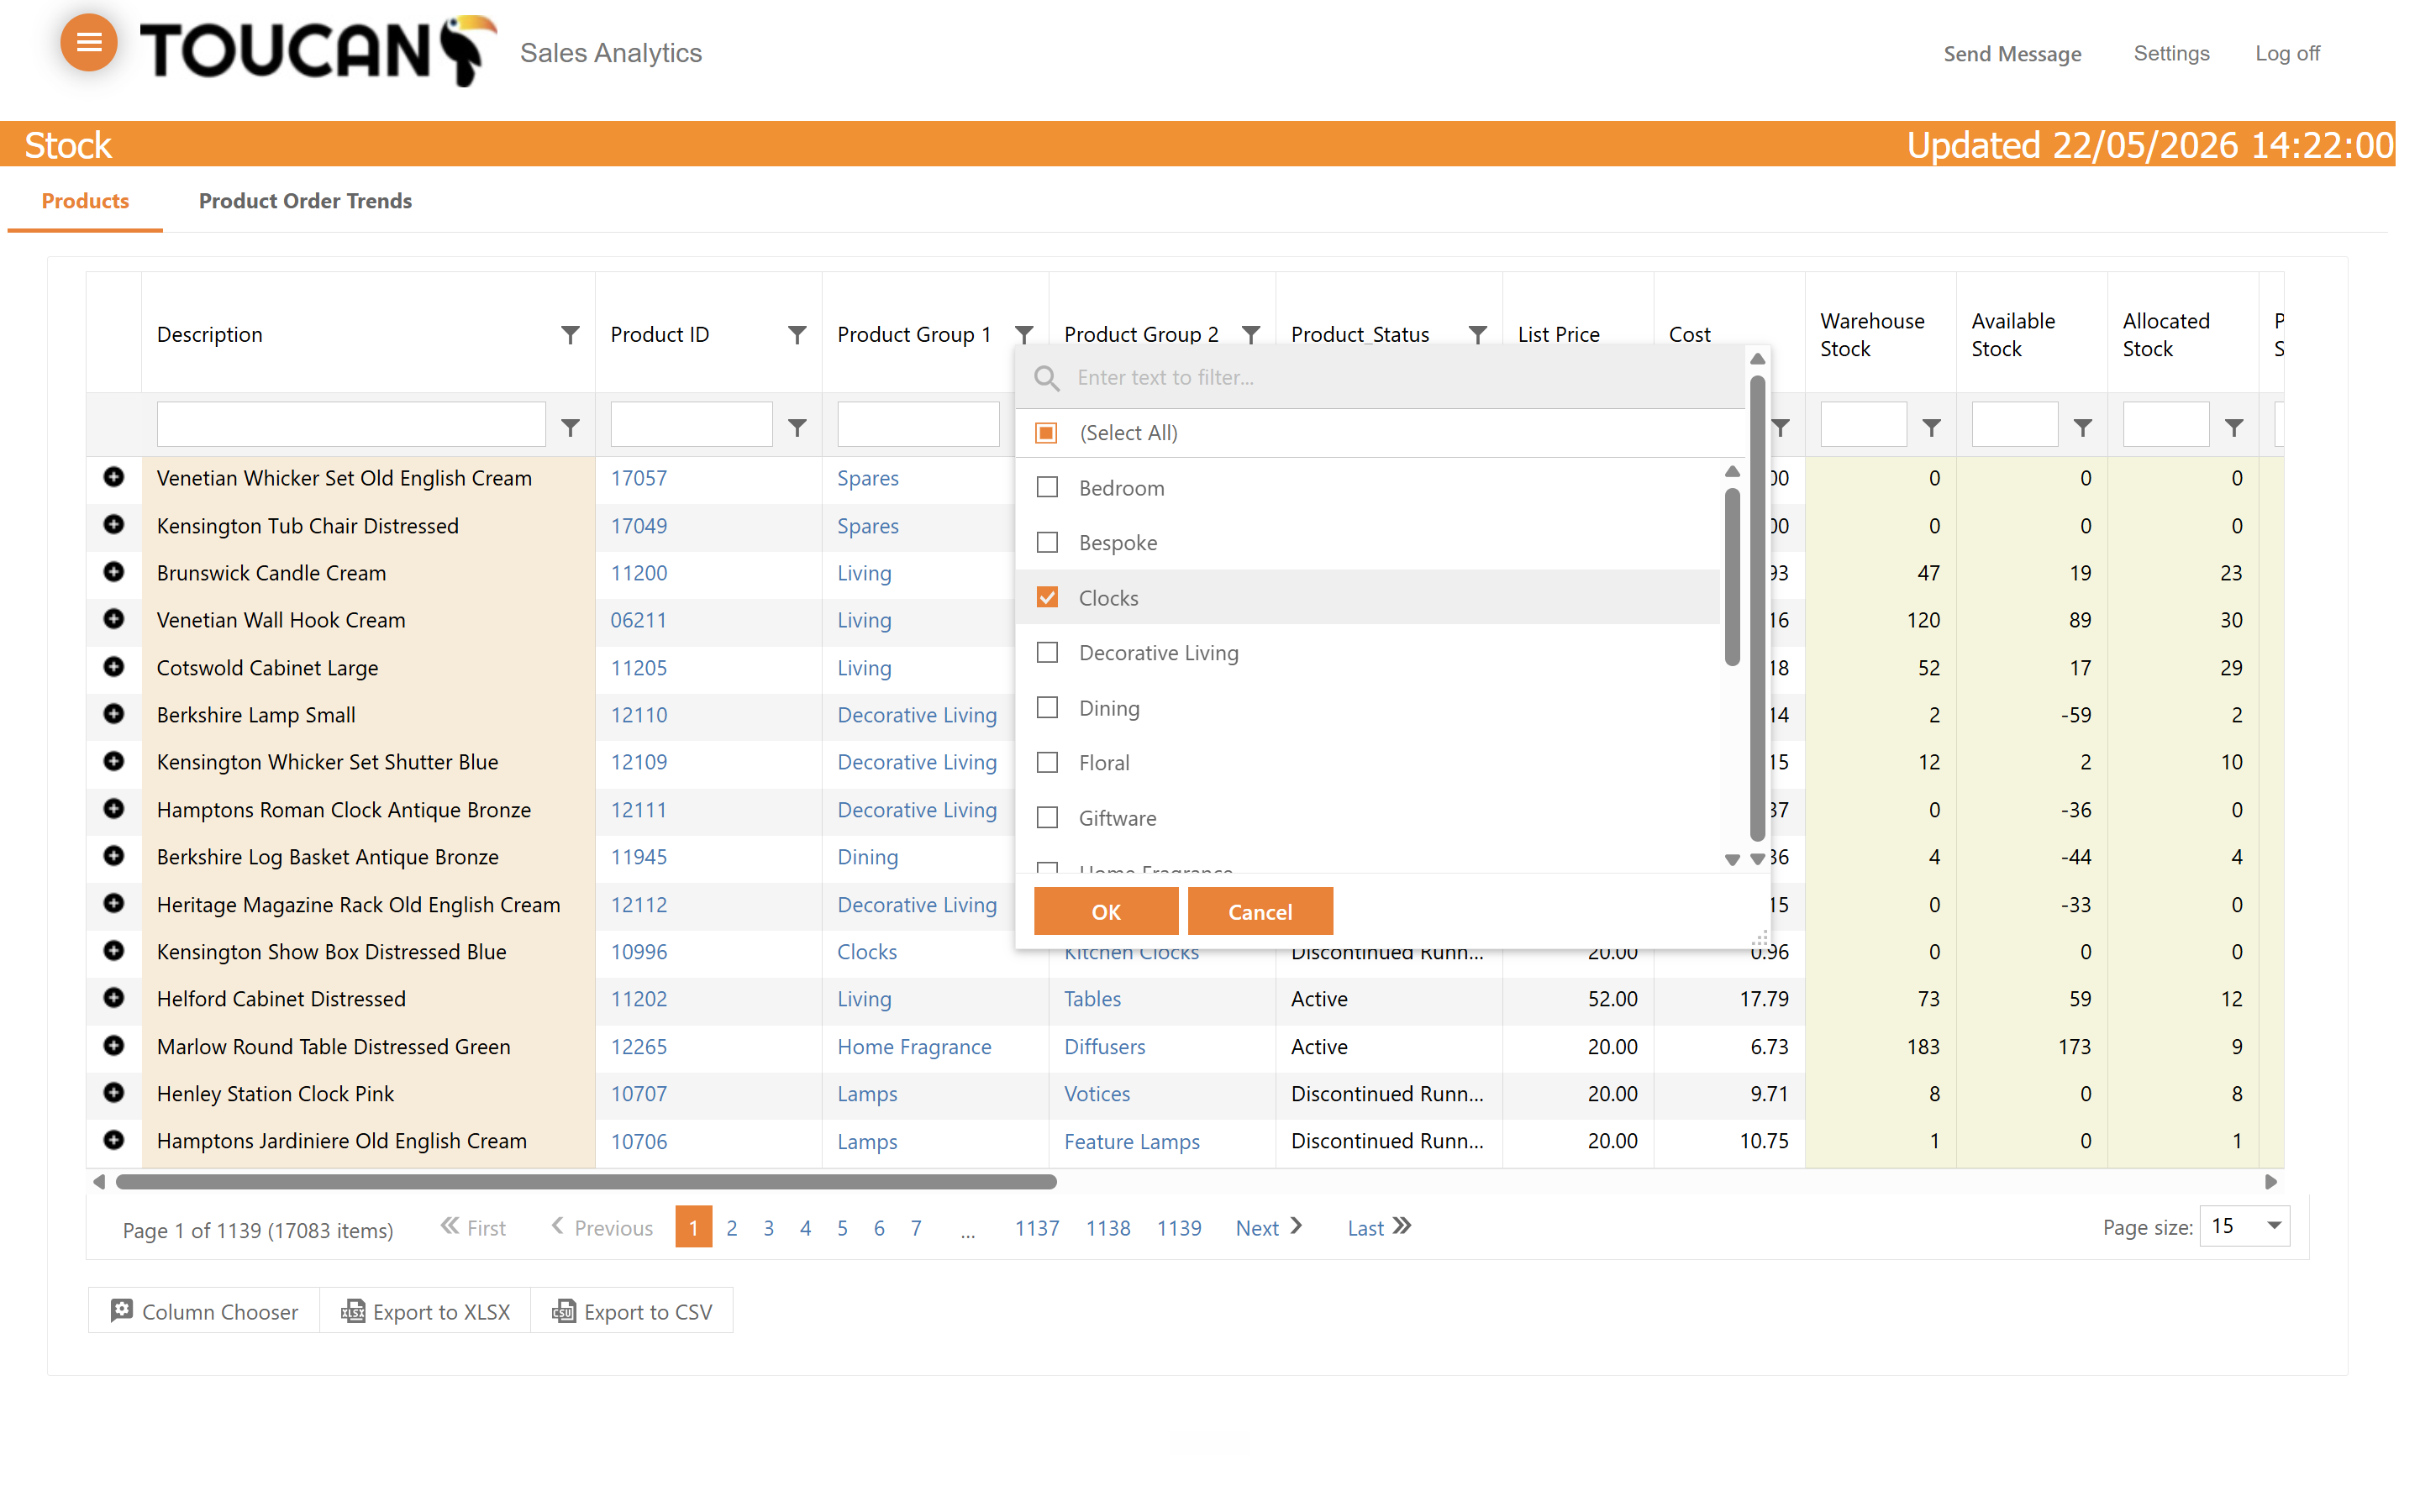Image resolution: width=2420 pixels, height=1512 pixels.
Task: Go to page 2
Action: (x=732, y=1228)
